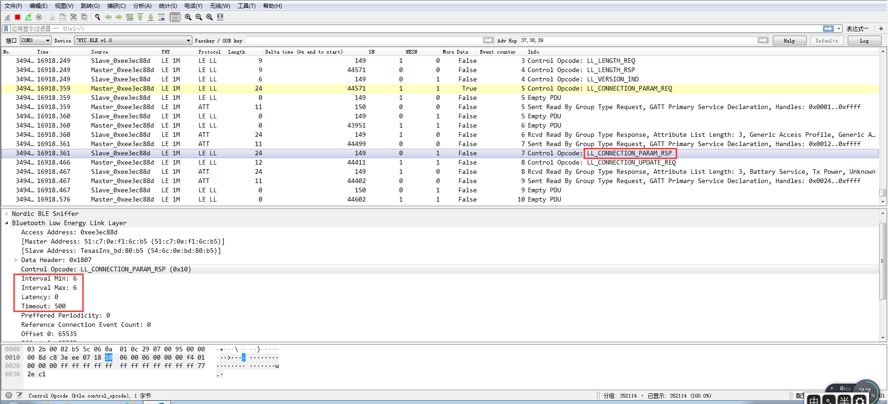Image resolution: width=888 pixels, height=404 pixels.
Task: Collapse the Bluetooth Low Energy Link Layer node
Action: 6,223
